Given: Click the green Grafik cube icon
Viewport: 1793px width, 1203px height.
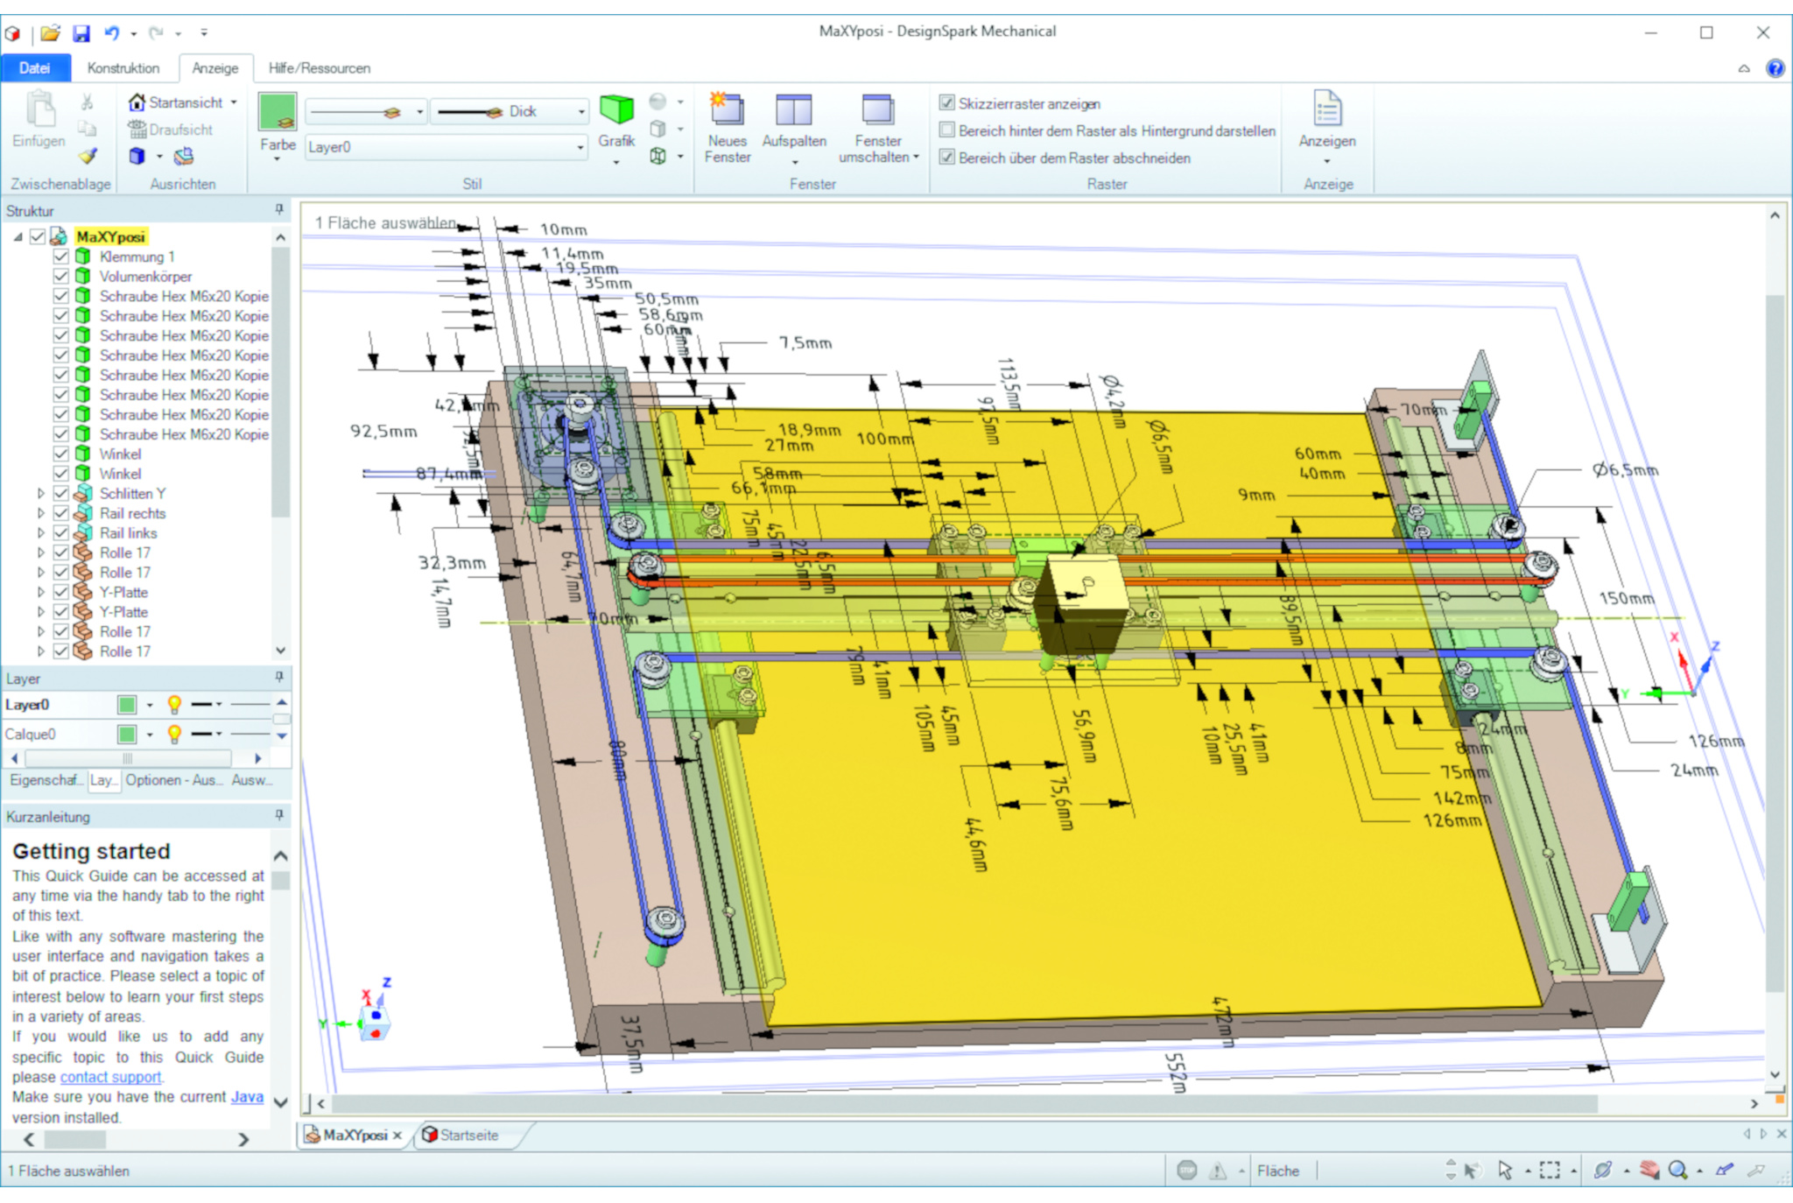Looking at the screenshot, I should [616, 110].
